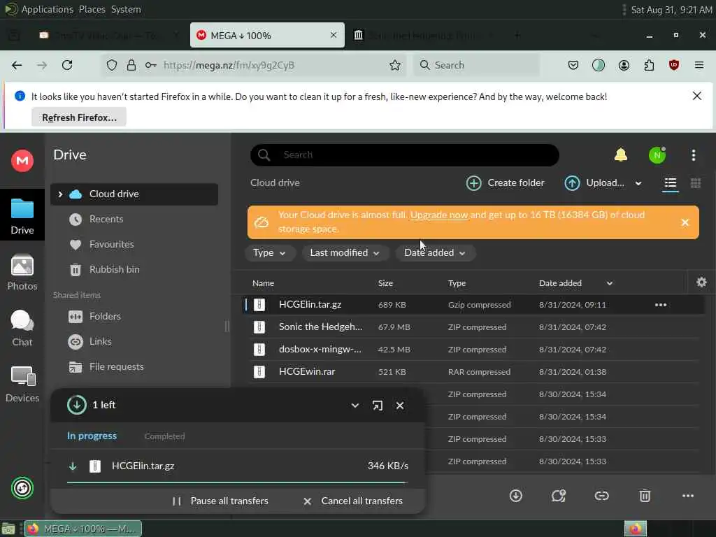Open the Pocket save icon
The width and height of the screenshot is (716, 537).
coord(573,65)
